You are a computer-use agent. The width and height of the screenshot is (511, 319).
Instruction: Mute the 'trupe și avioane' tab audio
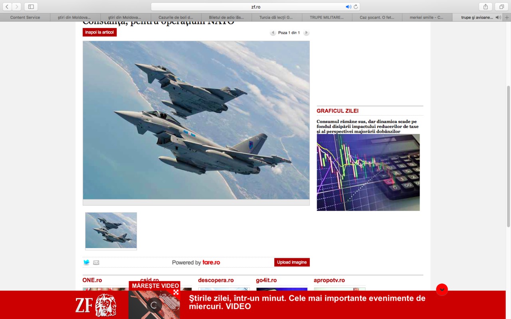[x=498, y=18]
